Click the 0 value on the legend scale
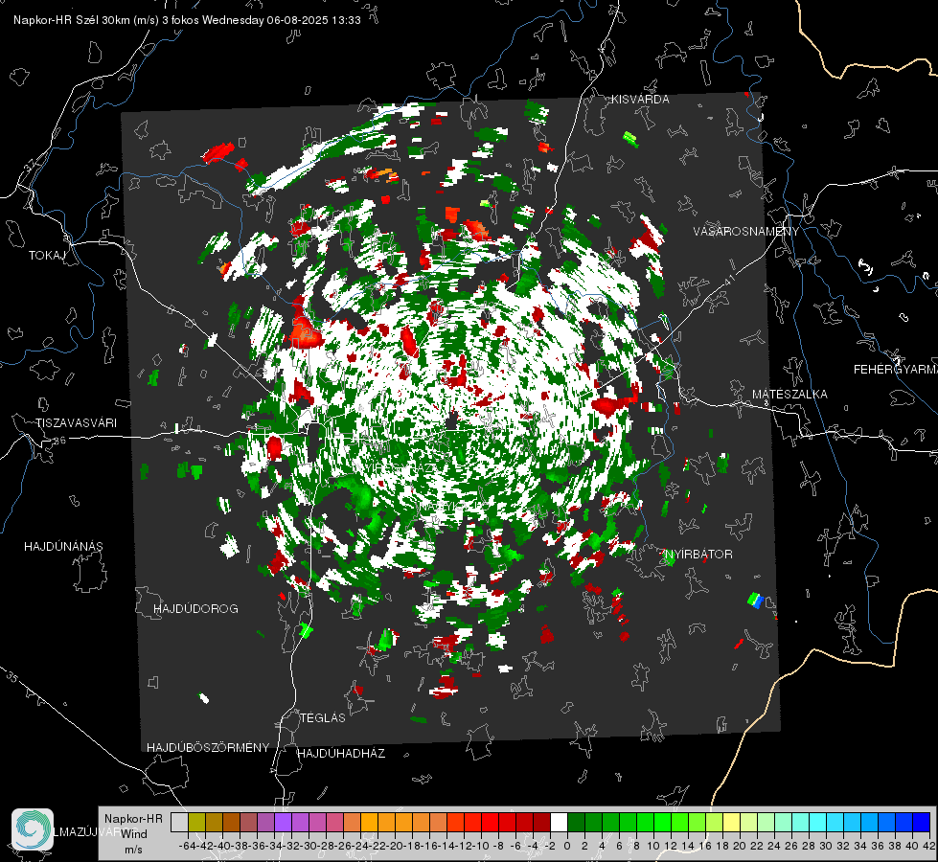This screenshot has width=938, height=862. pyautogui.click(x=567, y=846)
